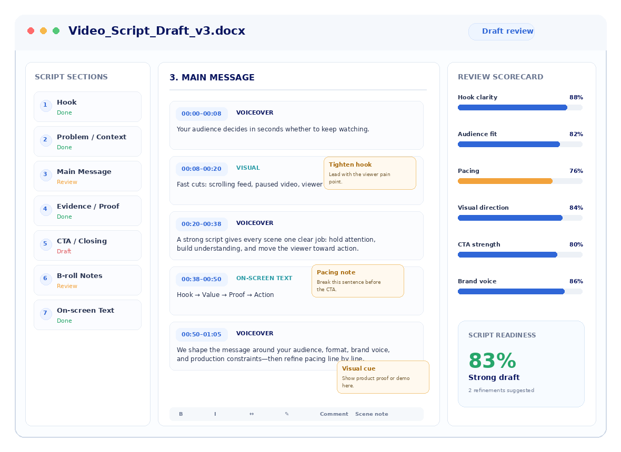621x452 pixels.
Task: Apply italic formatting from the toolbar
Action: pyautogui.click(x=215, y=414)
